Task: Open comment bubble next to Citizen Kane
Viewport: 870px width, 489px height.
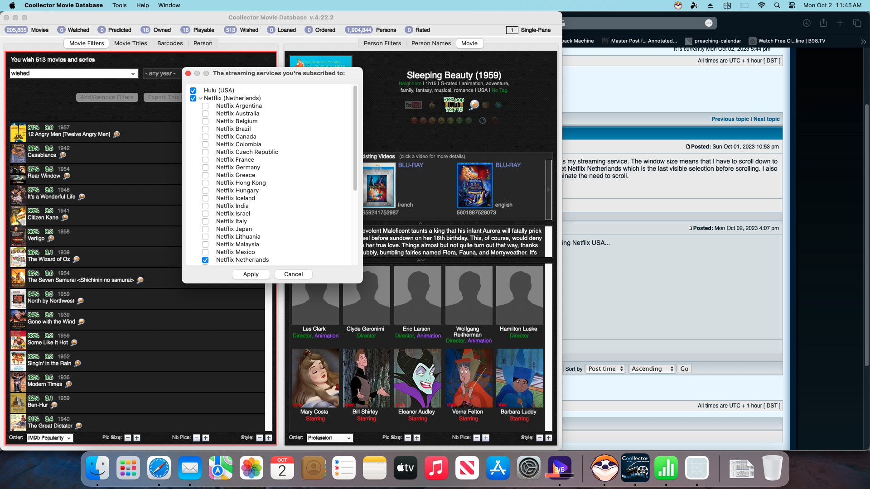Action: click(65, 217)
